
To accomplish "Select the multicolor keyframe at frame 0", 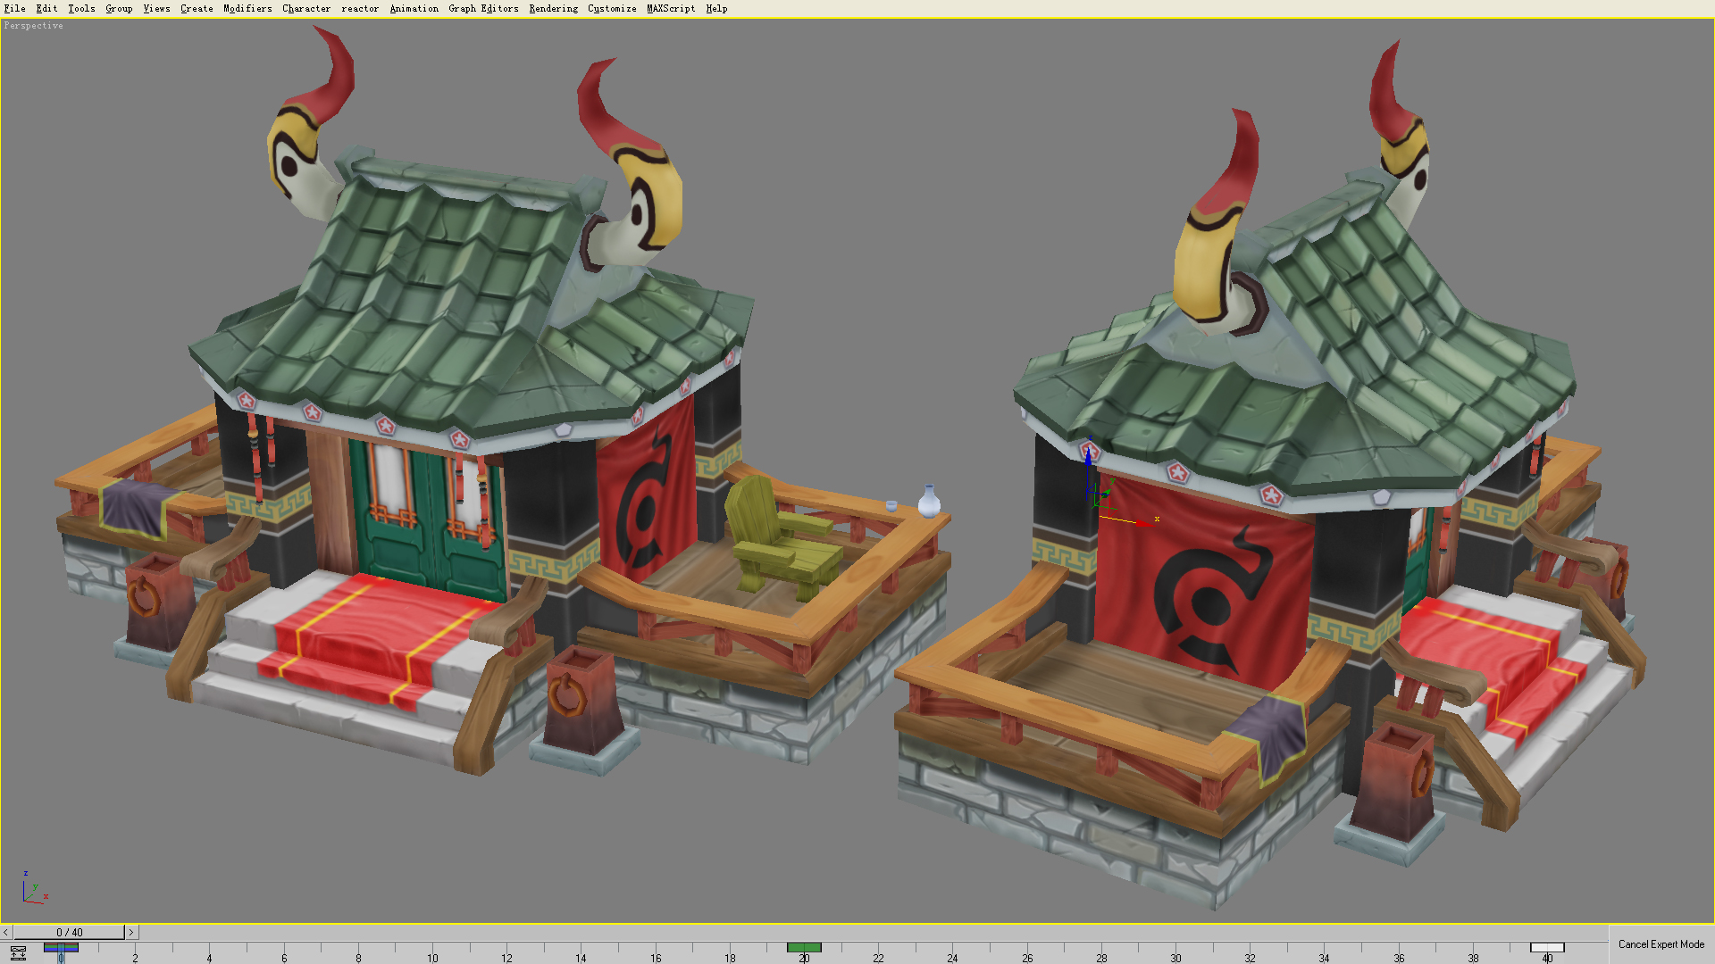I will [61, 948].
